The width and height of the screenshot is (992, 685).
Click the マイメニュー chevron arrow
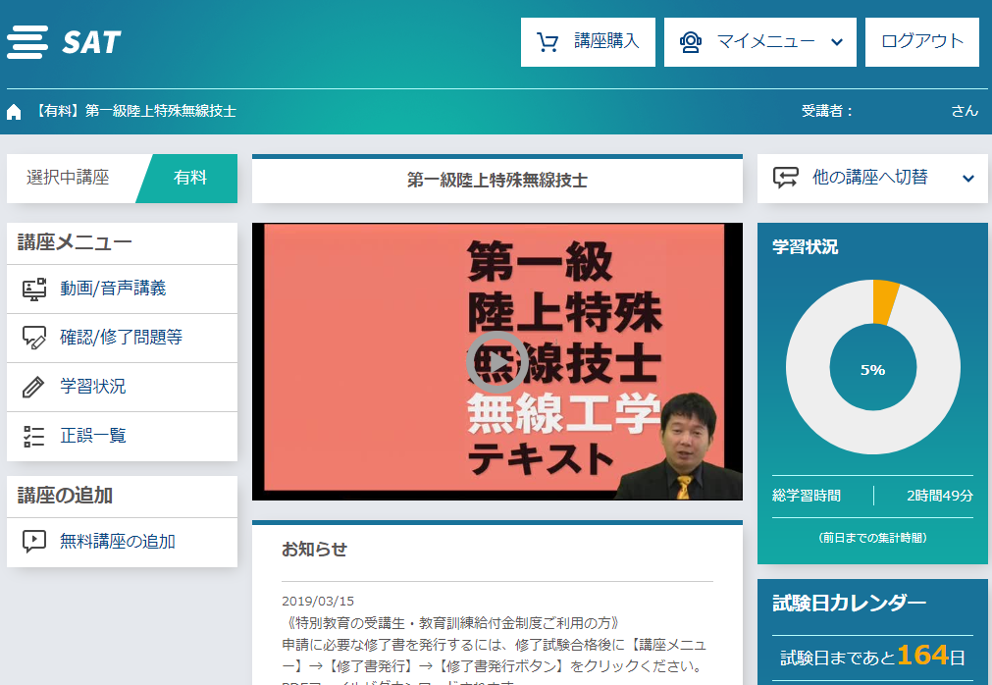[837, 42]
